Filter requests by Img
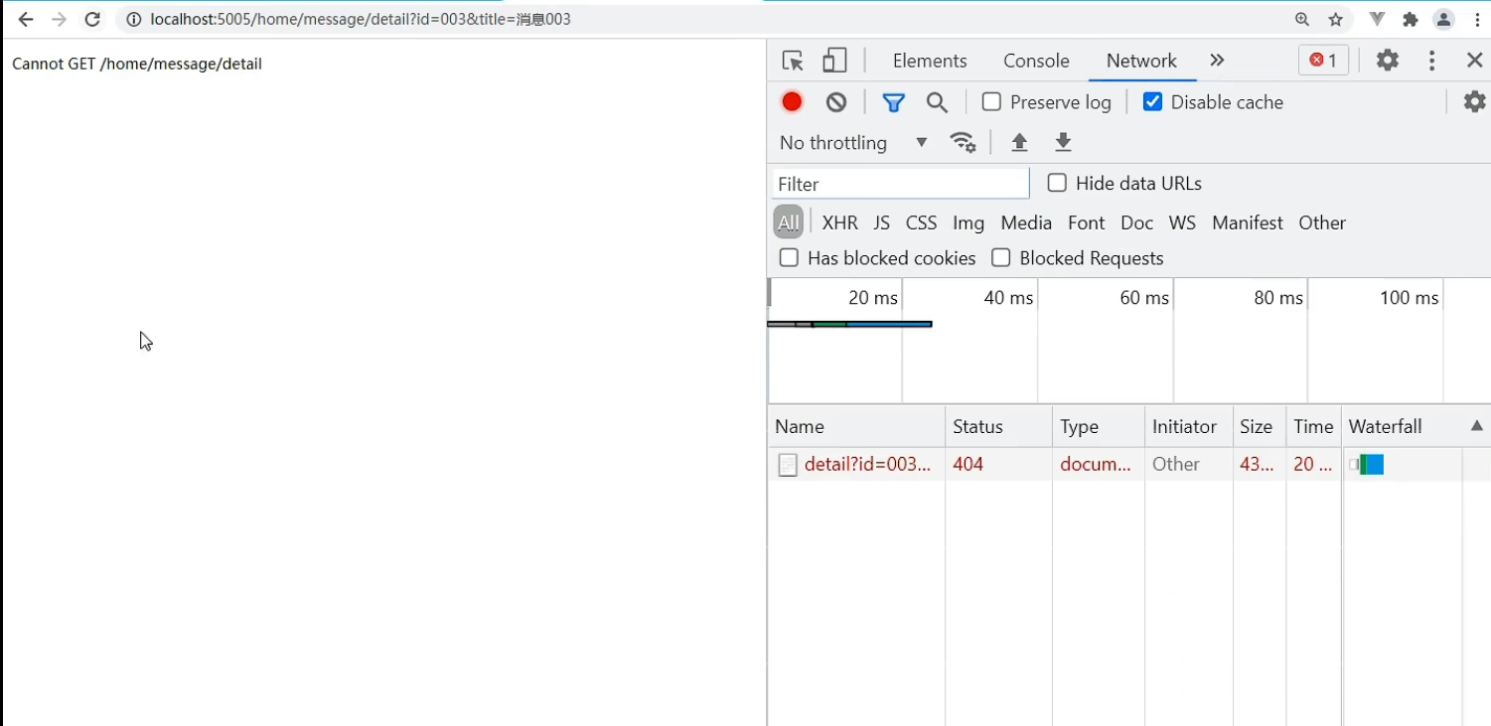Screen dimensions: 1491x726 click(x=969, y=222)
